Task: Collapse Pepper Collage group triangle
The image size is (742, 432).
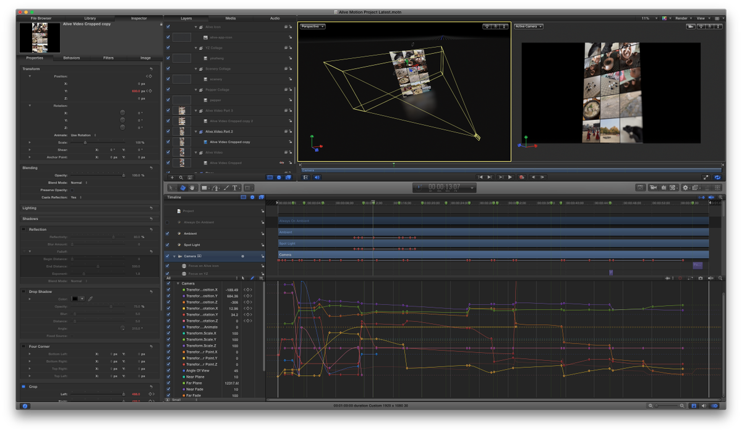Action: [x=196, y=90]
